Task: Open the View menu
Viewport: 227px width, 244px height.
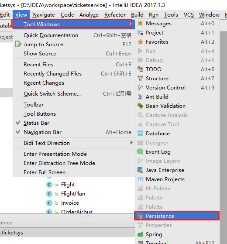Action: (x=21, y=15)
